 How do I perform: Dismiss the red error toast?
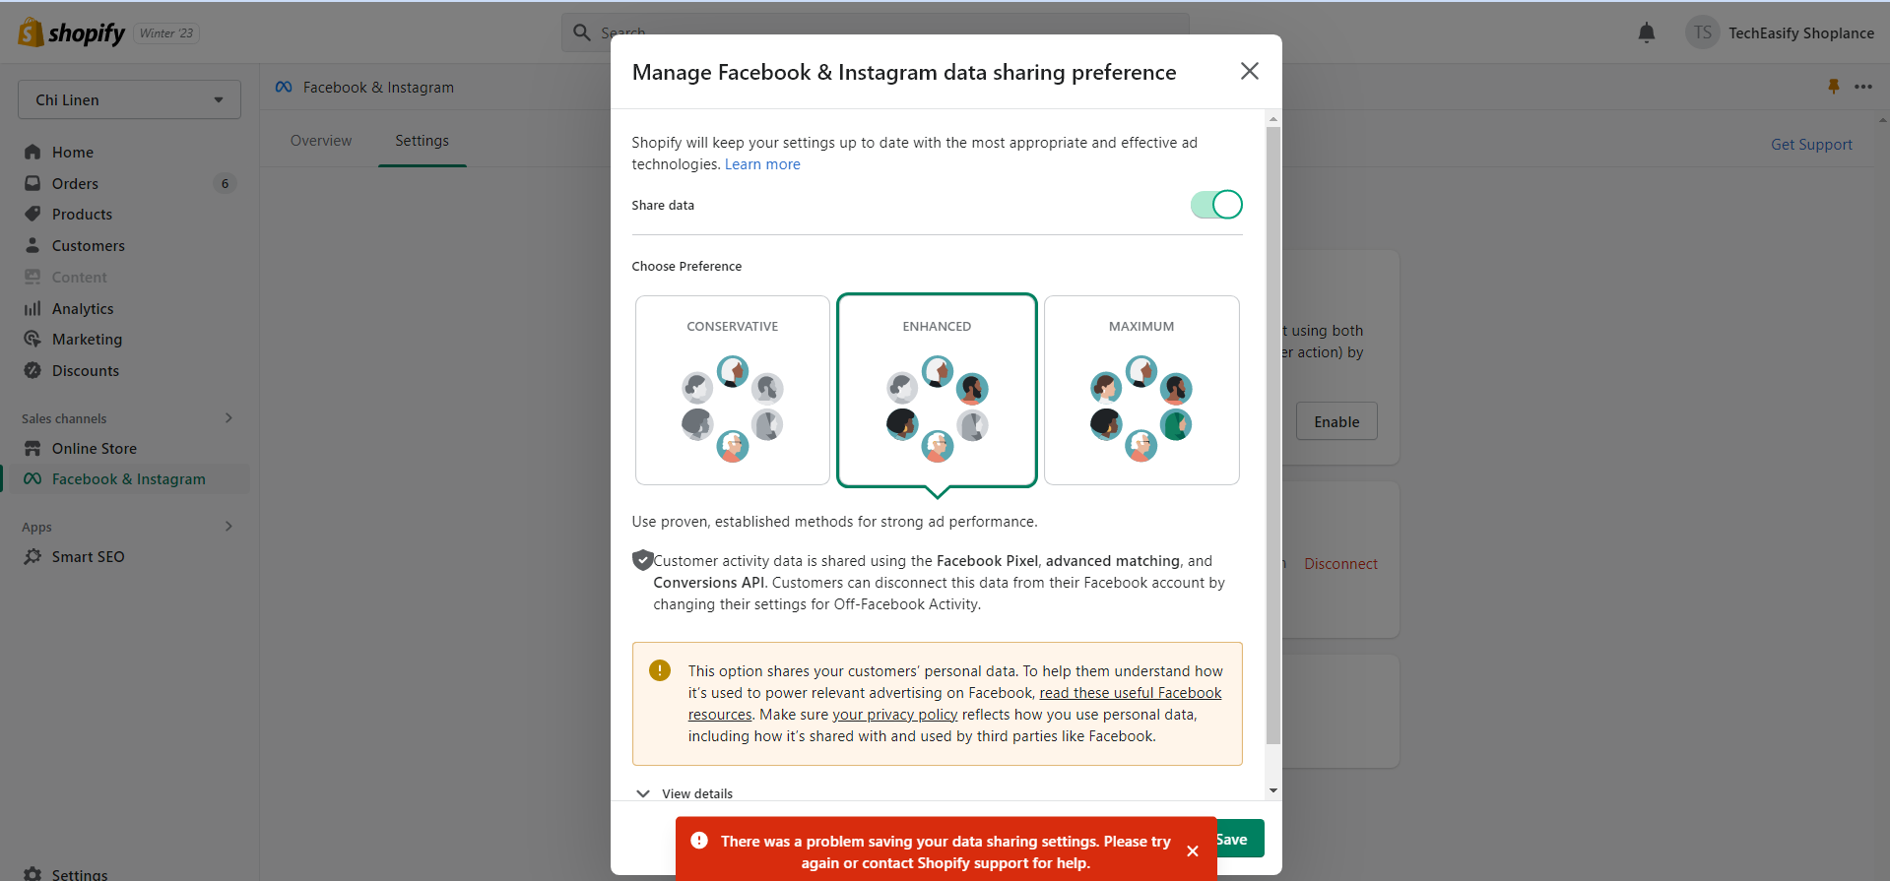(1193, 851)
